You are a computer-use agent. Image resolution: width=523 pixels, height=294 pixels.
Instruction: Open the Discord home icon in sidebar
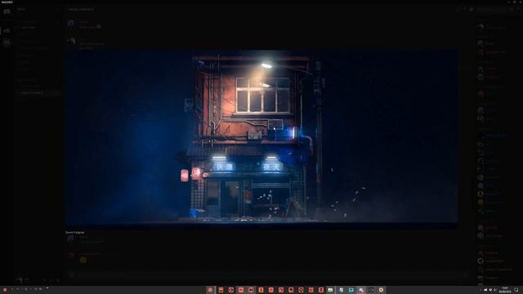7,11
